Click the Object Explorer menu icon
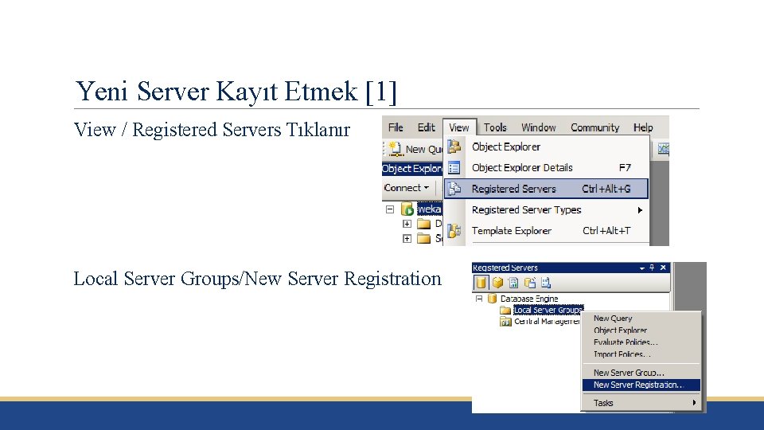The image size is (764, 430). [x=454, y=147]
